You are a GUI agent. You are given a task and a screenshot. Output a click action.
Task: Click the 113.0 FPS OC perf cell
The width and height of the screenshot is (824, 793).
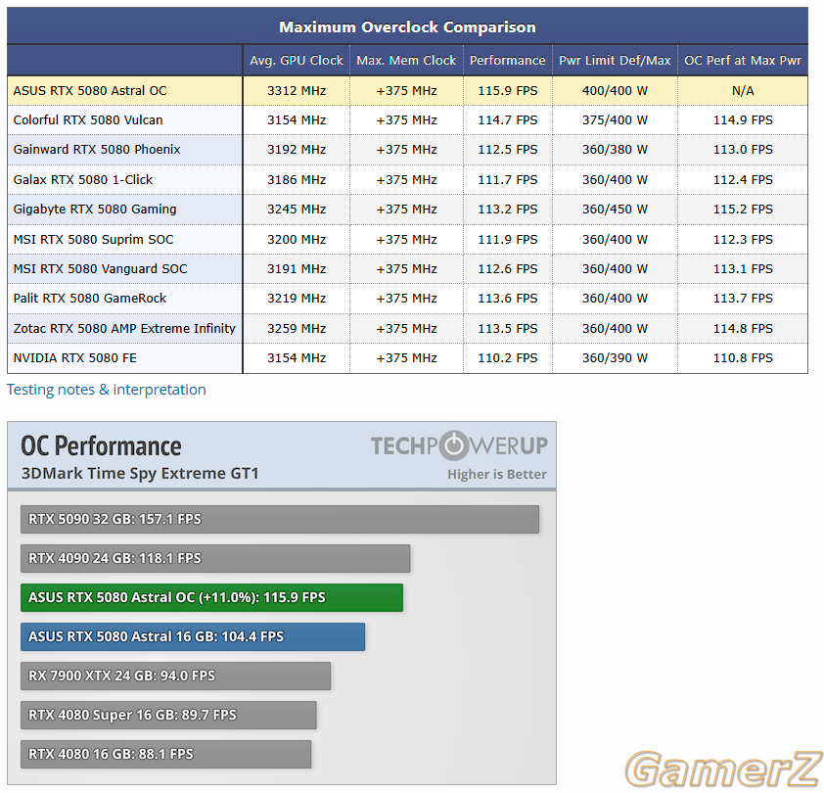743,150
